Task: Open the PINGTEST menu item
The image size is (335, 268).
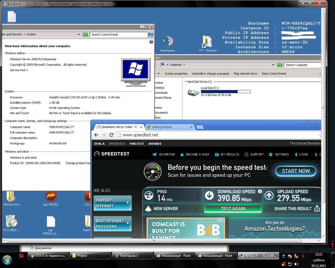Action: 137,144
